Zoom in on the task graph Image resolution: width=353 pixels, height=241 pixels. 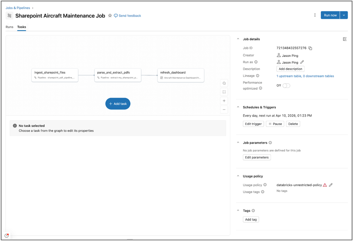[x=224, y=101]
